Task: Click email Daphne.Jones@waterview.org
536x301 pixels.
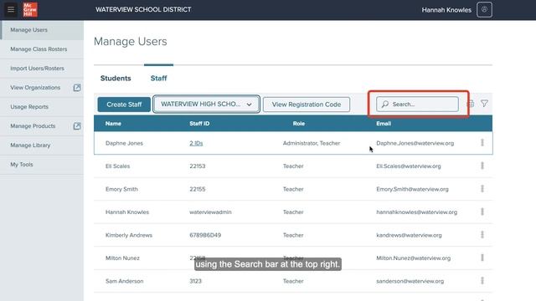Action: [x=415, y=143]
